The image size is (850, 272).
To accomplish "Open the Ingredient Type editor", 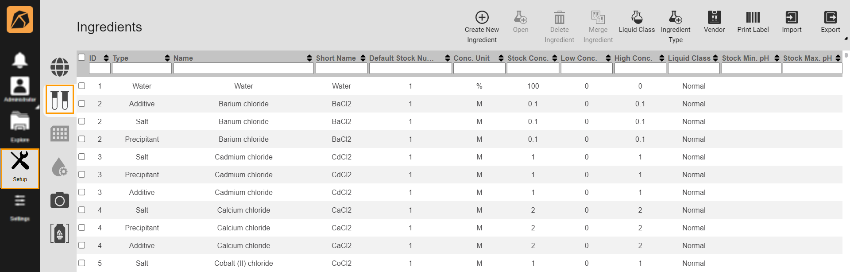I will 675,18.
